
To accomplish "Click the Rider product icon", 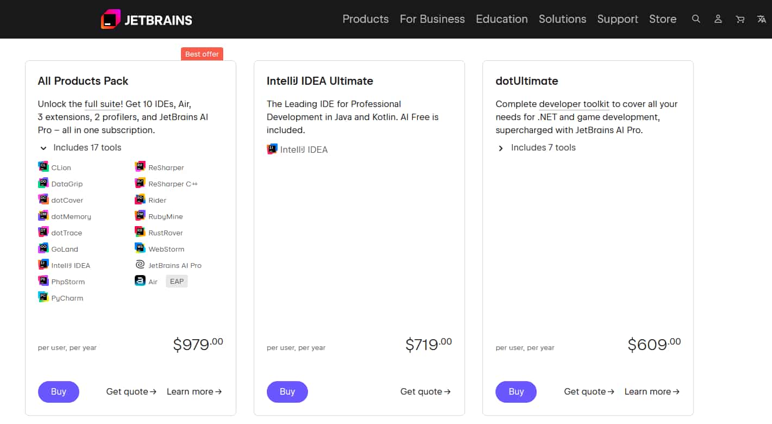I will point(140,199).
